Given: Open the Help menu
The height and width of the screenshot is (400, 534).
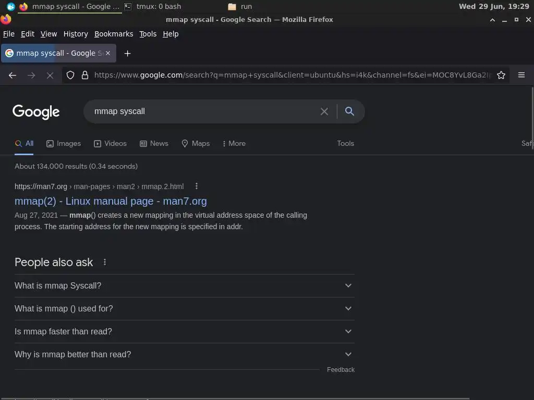Looking at the screenshot, I should [171, 34].
